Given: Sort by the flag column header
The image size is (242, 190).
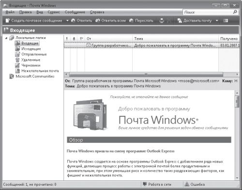Looking at the screenshot, I should pyautogui.click(x=81, y=39).
